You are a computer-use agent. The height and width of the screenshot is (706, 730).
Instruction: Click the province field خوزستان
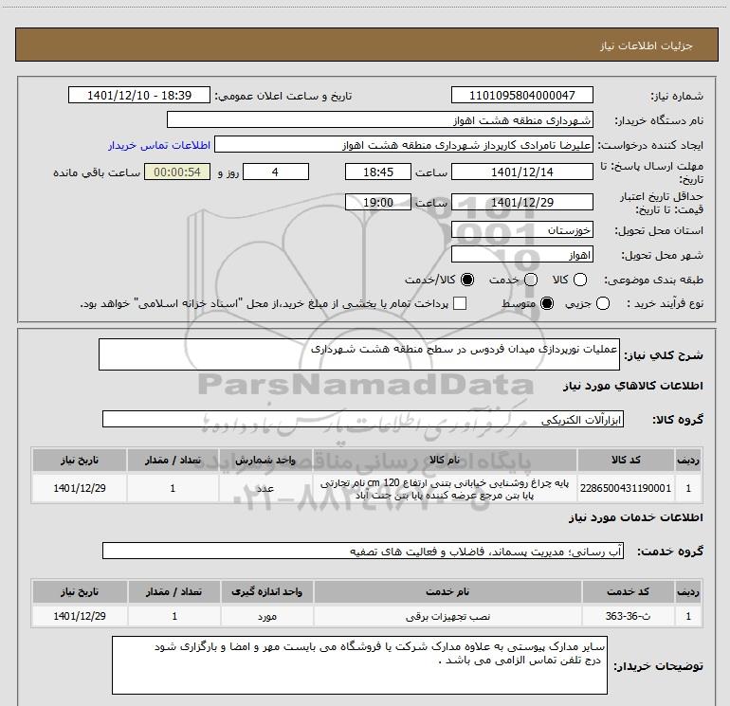click(521, 230)
